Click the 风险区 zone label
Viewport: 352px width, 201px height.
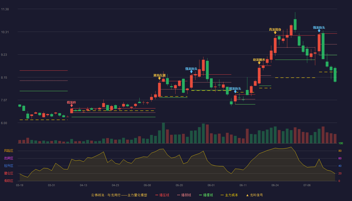tap(9, 151)
